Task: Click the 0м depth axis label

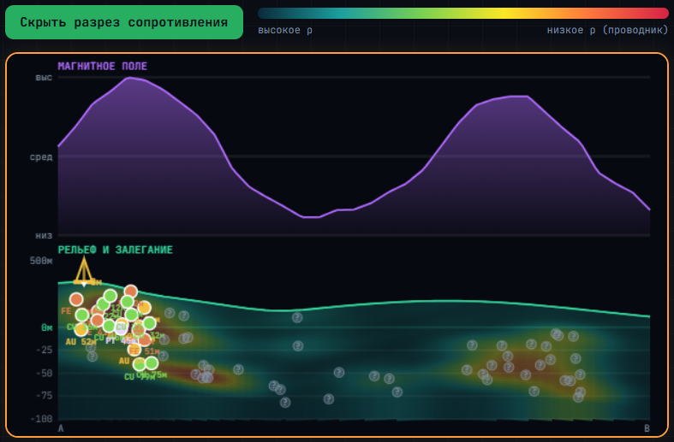Action: coord(47,327)
